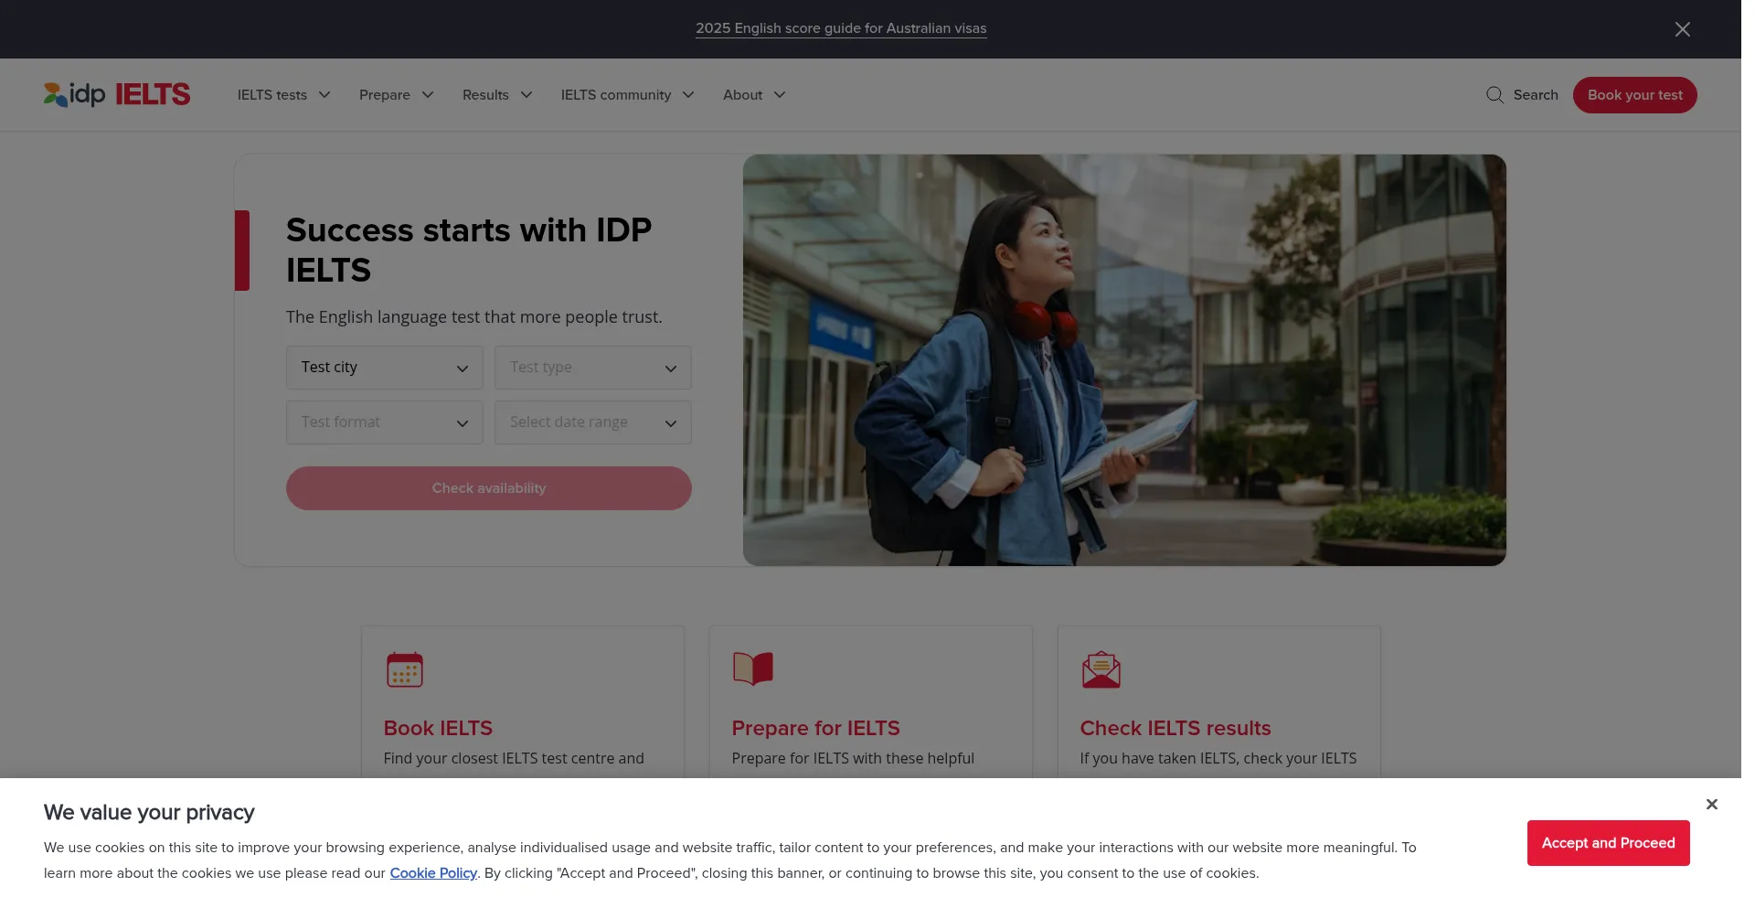1755x908 pixels.
Task: Click the Book IELTS calendar icon
Action: pos(404,669)
